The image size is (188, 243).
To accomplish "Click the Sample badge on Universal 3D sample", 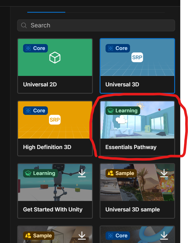I will click(x=121, y=173).
